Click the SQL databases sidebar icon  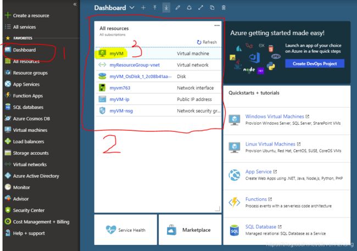click(8, 107)
